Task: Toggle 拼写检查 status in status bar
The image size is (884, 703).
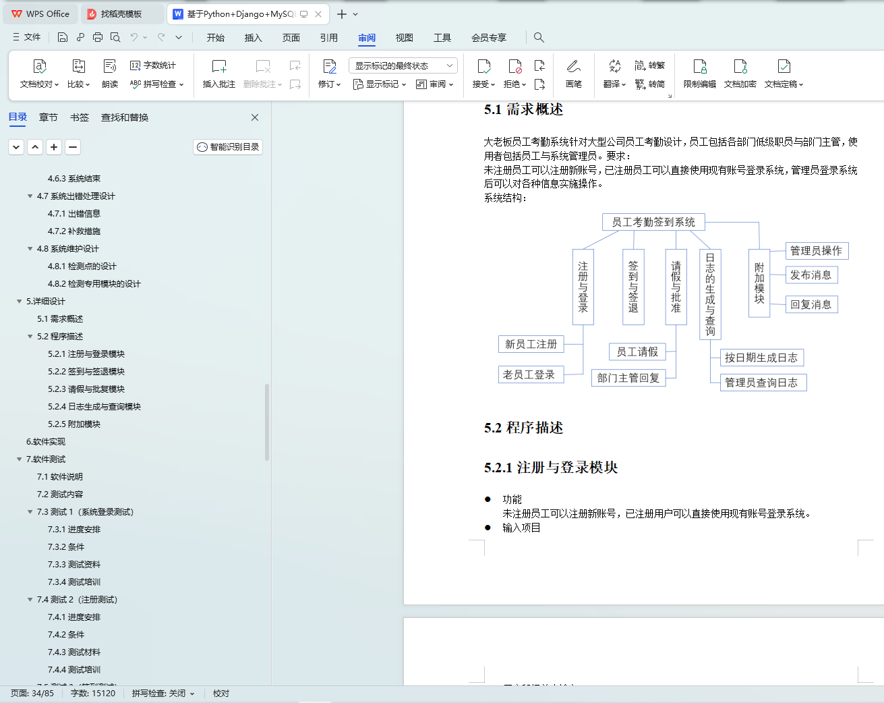Action: [163, 694]
